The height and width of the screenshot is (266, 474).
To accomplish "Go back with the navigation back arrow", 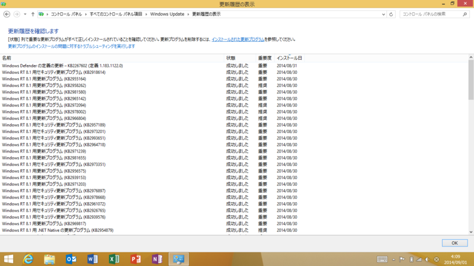I will pyautogui.click(x=7, y=14).
